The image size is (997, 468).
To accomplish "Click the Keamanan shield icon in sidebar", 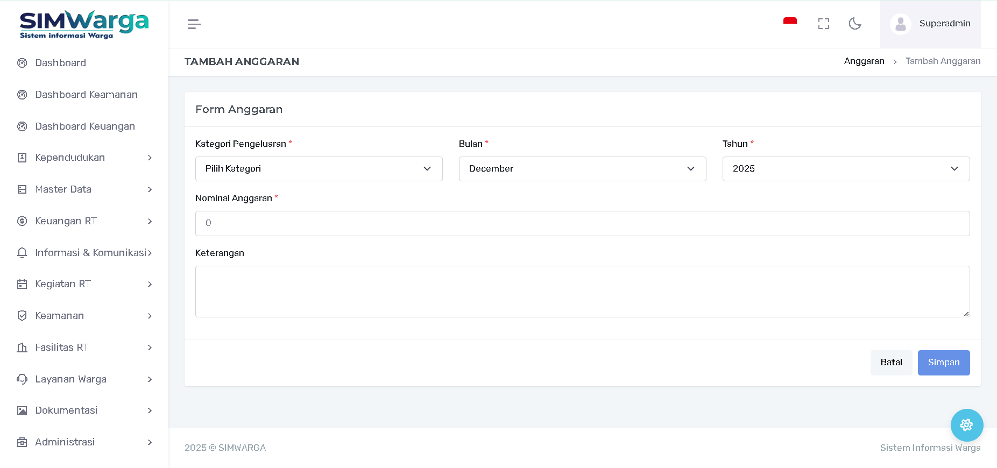I will pos(22,316).
